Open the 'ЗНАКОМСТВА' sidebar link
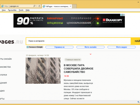The image size is (140, 105). [x=5, y=67]
